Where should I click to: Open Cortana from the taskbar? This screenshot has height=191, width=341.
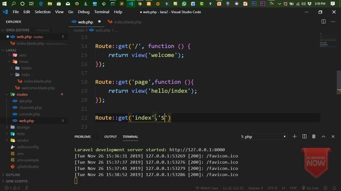22,4
